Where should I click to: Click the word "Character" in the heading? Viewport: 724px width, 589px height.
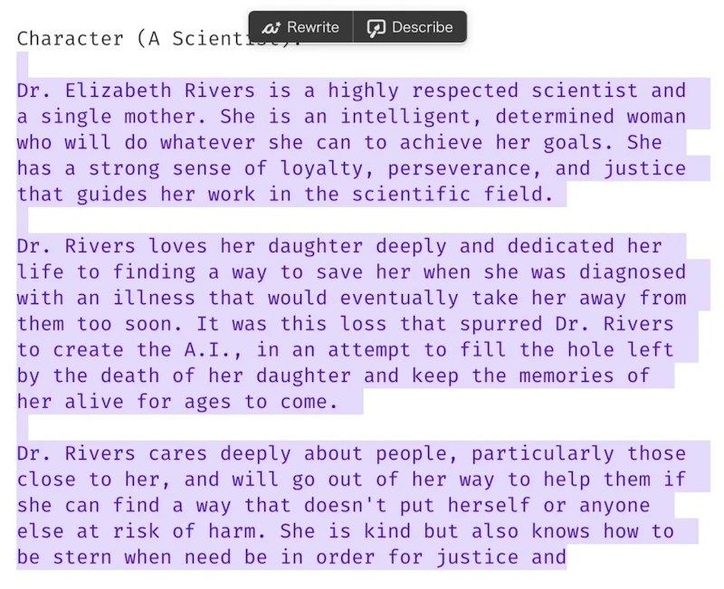coord(71,39)
